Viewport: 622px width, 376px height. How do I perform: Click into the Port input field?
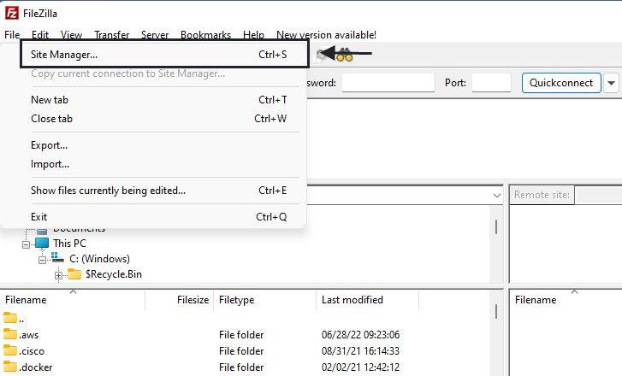pyautogui.click(x=491, y=83)
